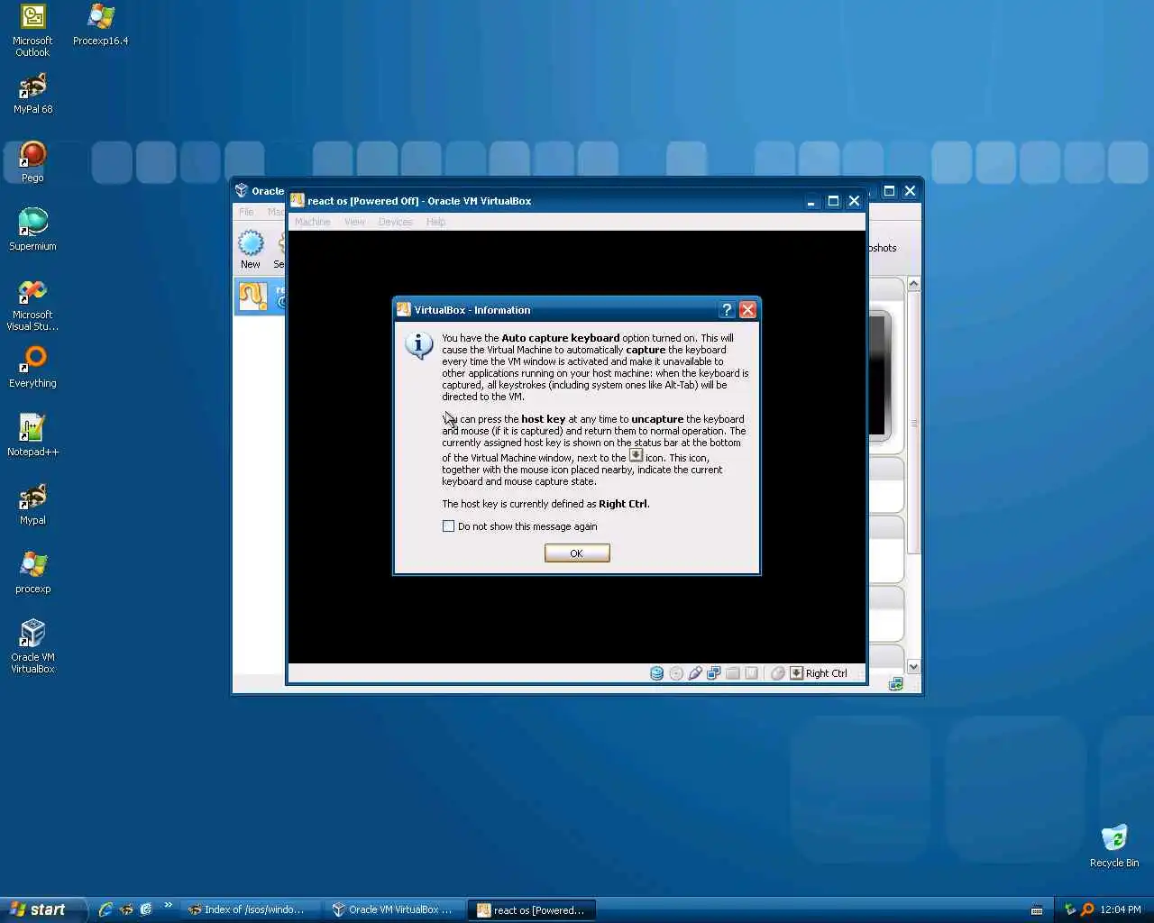Open the Recycle Bin

pyautogui.click(x=1114, y=846)
